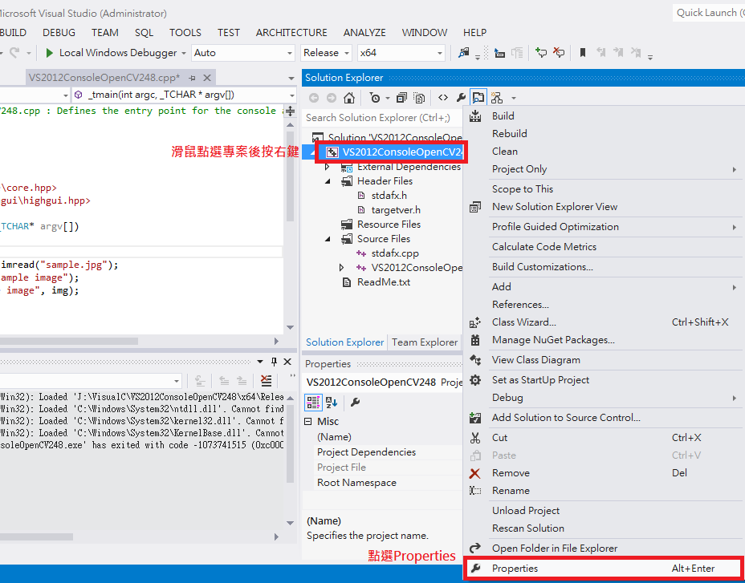The width and height of the screenshot is (745, 583).
Task: Open the active documents list dropdown arrow
Action: pos(291,79)
